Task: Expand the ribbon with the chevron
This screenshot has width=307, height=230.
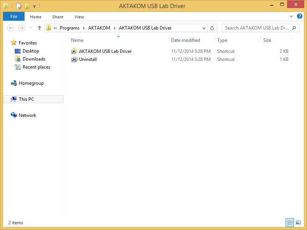Action: (291, 16)
